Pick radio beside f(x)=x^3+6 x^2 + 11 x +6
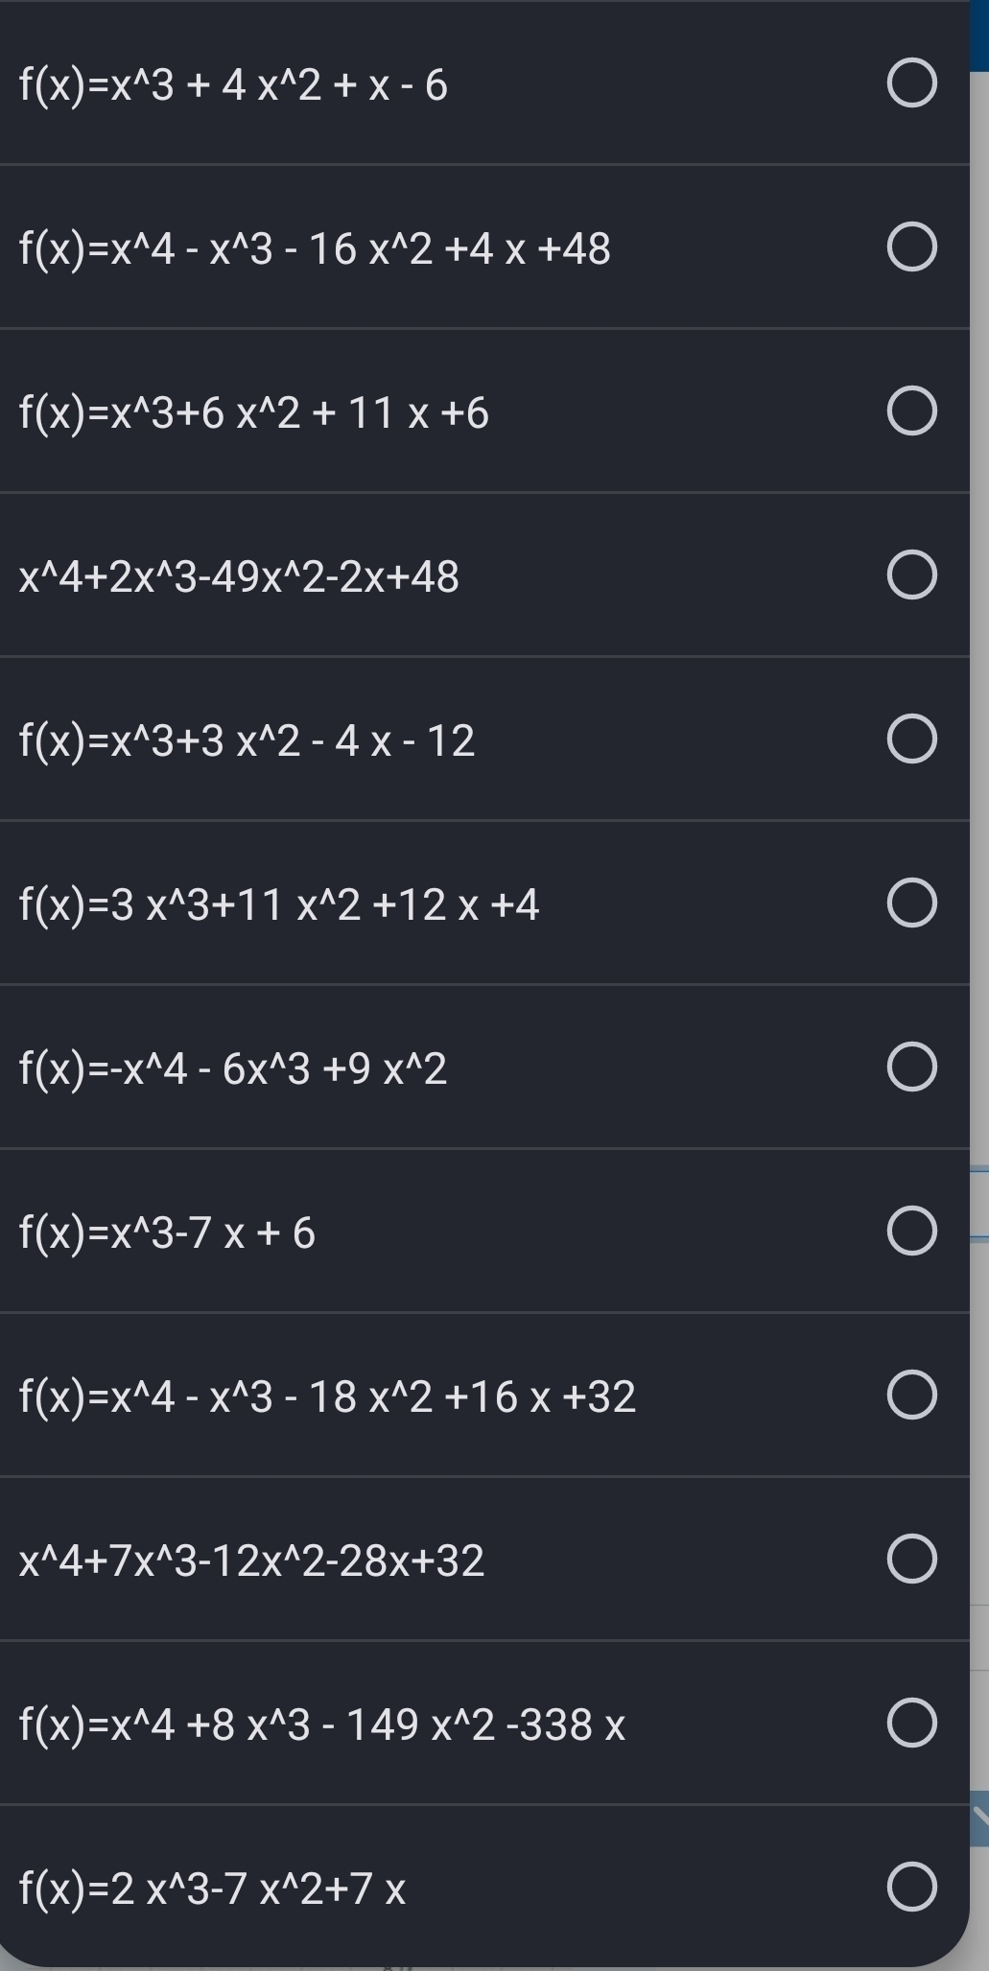Screen dimensions: 989x1971 [911, 411]
